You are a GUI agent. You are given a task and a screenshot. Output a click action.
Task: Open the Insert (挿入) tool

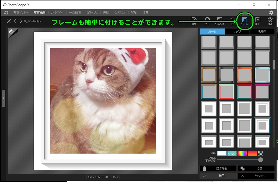(x=258, y=21)
